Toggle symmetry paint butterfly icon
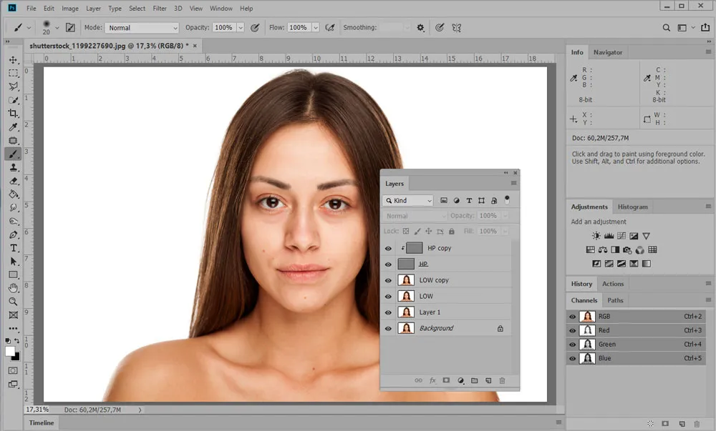The height and width of the screenshot is (431, 716). coord(456,28)
